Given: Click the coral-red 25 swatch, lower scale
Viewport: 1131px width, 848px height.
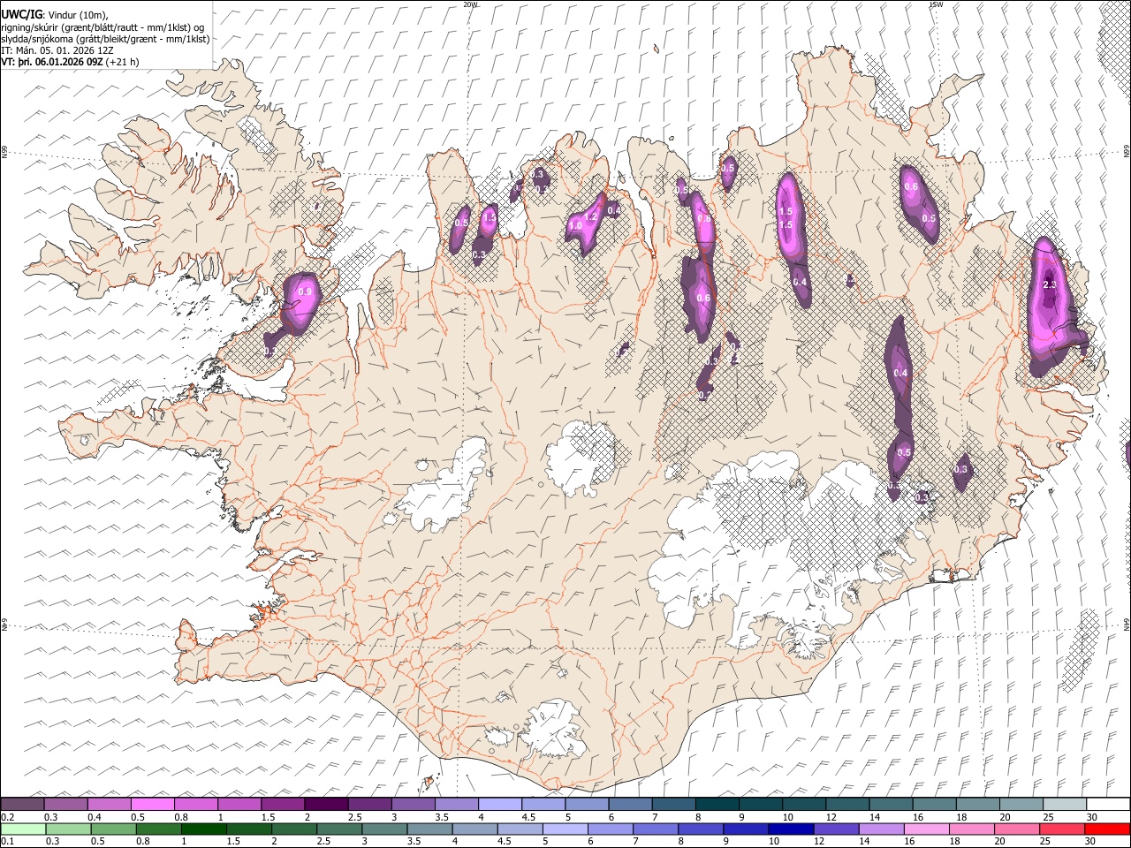Looking at the screenshot, I should tap(1061, 829).
